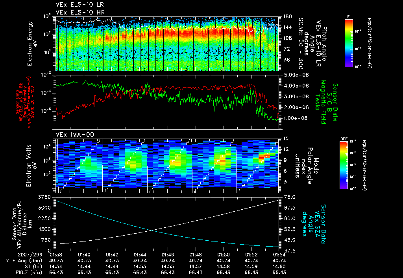Click the altitude tick value 1500
The height and width of the screenshot is (278, 403).
pos(44,229)
